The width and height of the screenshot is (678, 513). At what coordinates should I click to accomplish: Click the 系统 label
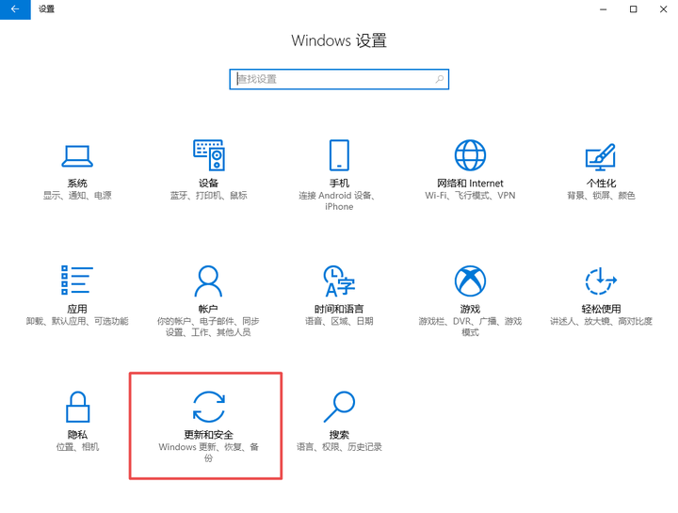click(x=77, y=184)
